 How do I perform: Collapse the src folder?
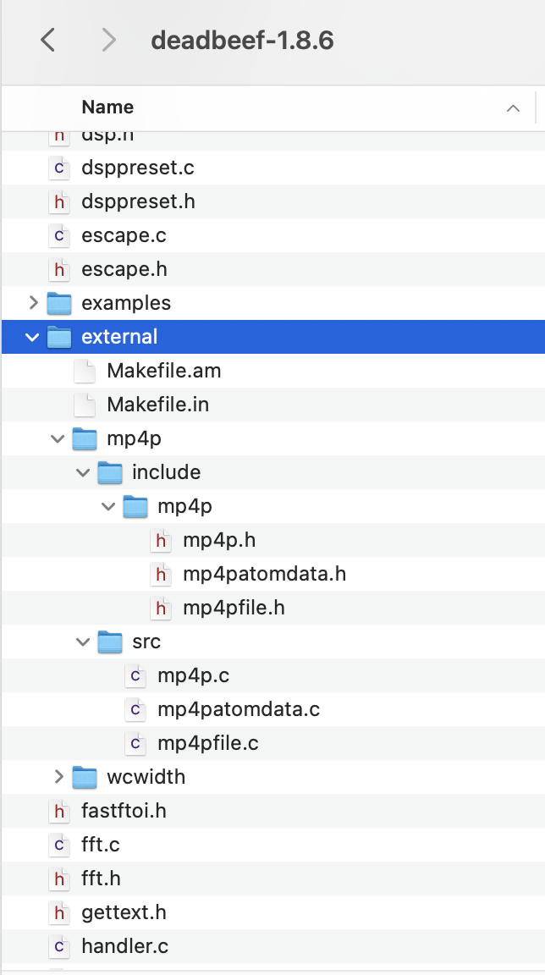[x=82, y=642]
